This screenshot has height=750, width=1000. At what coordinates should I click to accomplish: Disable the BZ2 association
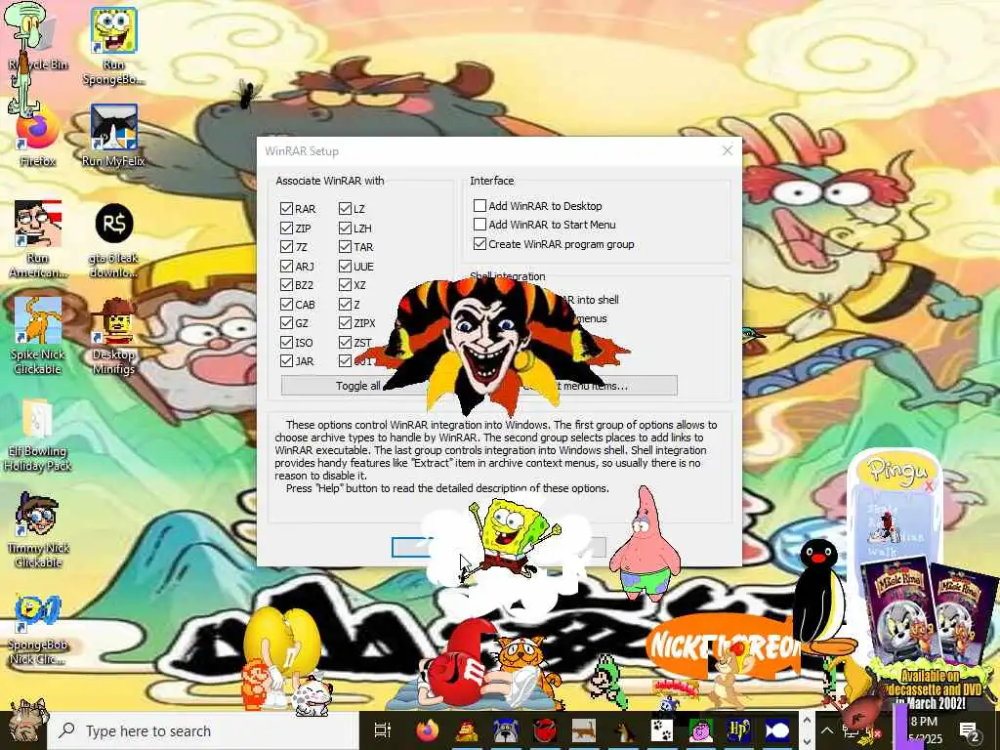pos(286,285)
